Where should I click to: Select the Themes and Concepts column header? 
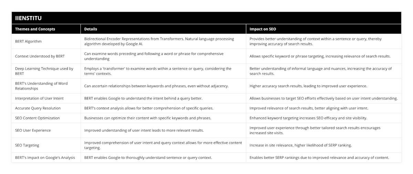point(35,29)
